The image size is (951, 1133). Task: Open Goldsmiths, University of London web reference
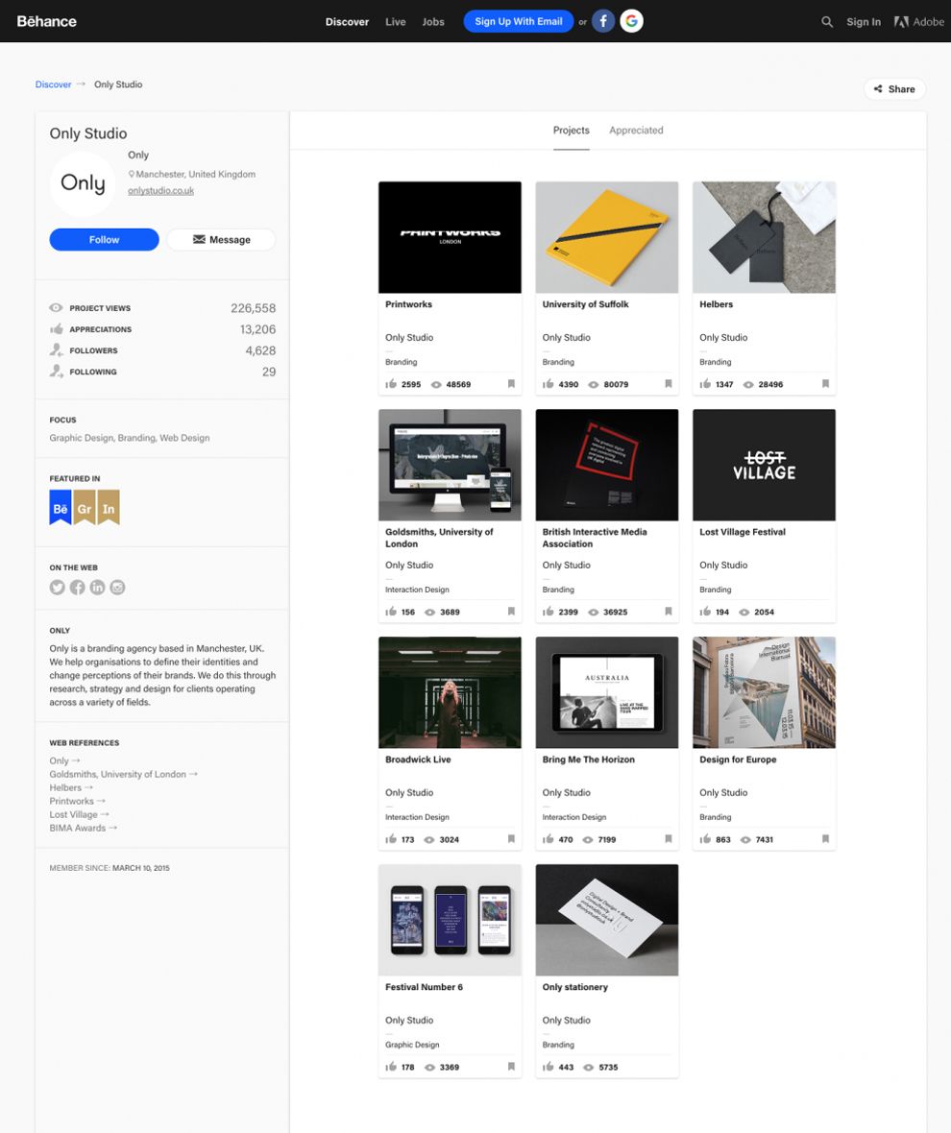(123, 774)
